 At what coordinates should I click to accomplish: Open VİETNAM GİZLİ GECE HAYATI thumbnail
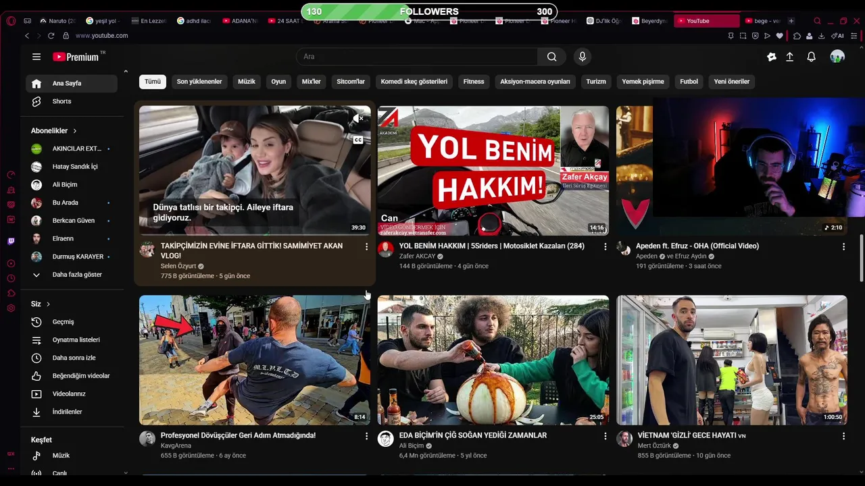pyautogui.click(x=732, y=360)
